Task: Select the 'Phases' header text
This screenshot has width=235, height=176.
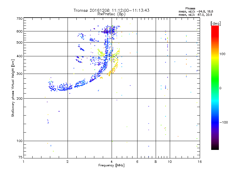Action: click(x=190, y=9)
